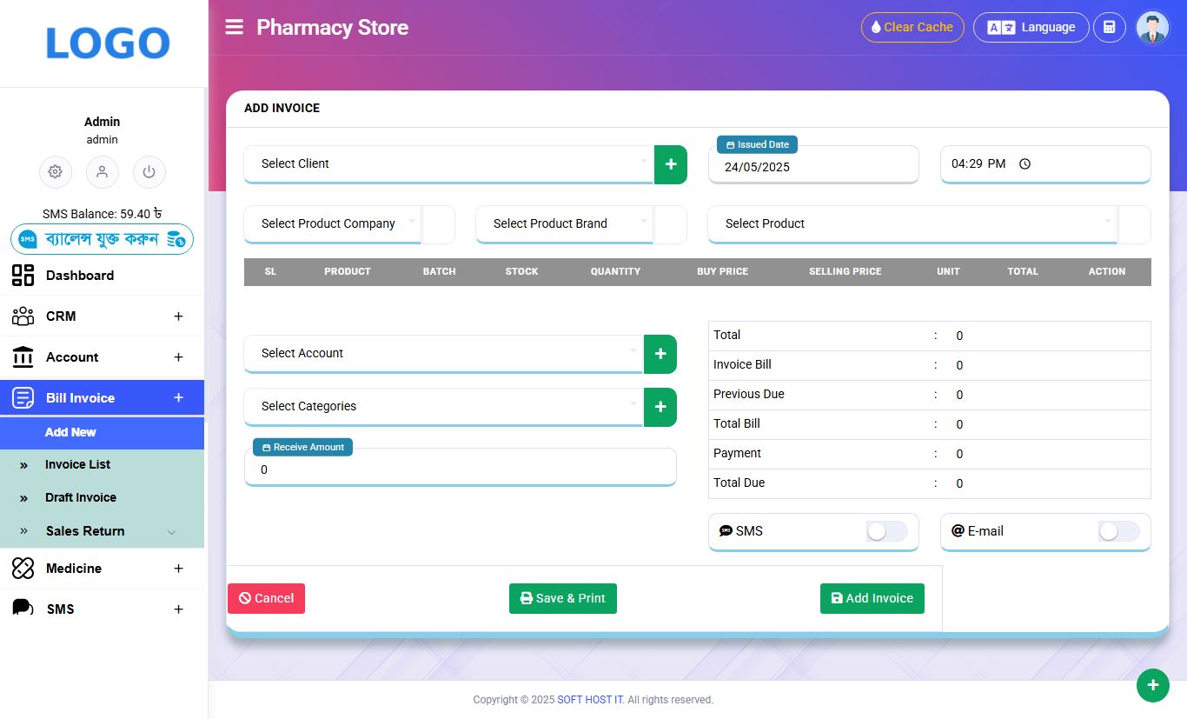Turn on the E-mail toggle

tap(1118, 531)
